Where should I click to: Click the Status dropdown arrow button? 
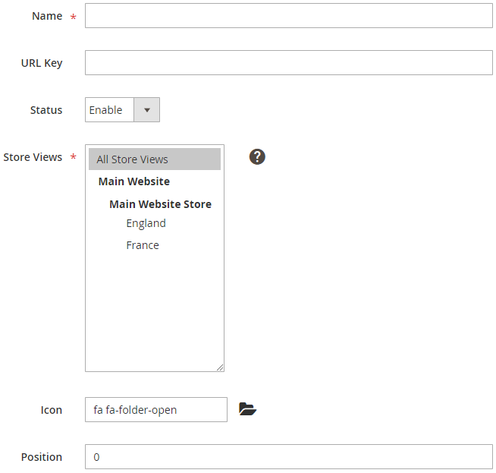146,110
